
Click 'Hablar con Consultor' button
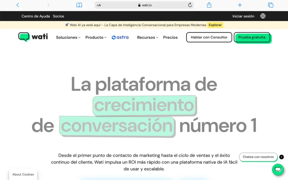pyautogui.click(x=209, y=37)
